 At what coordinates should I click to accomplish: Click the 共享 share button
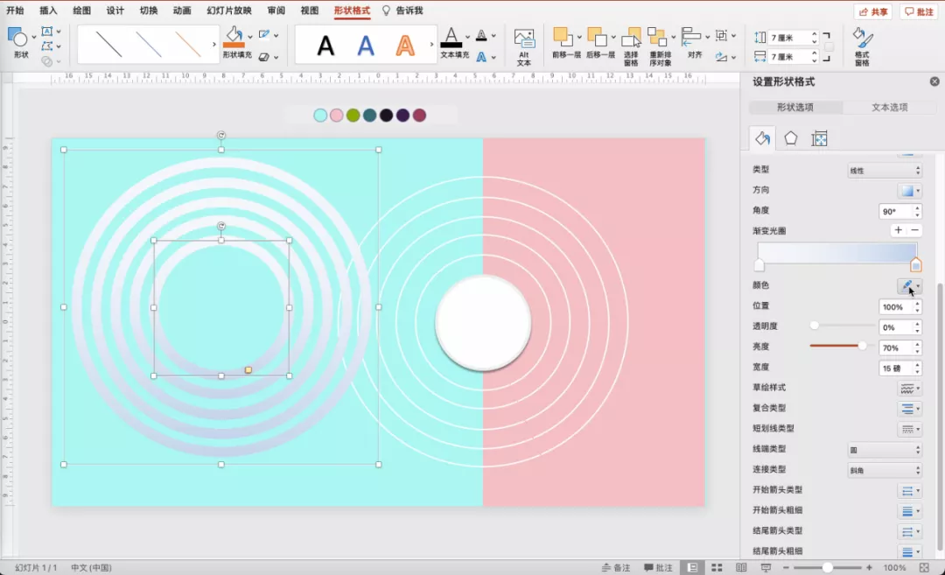872,11
